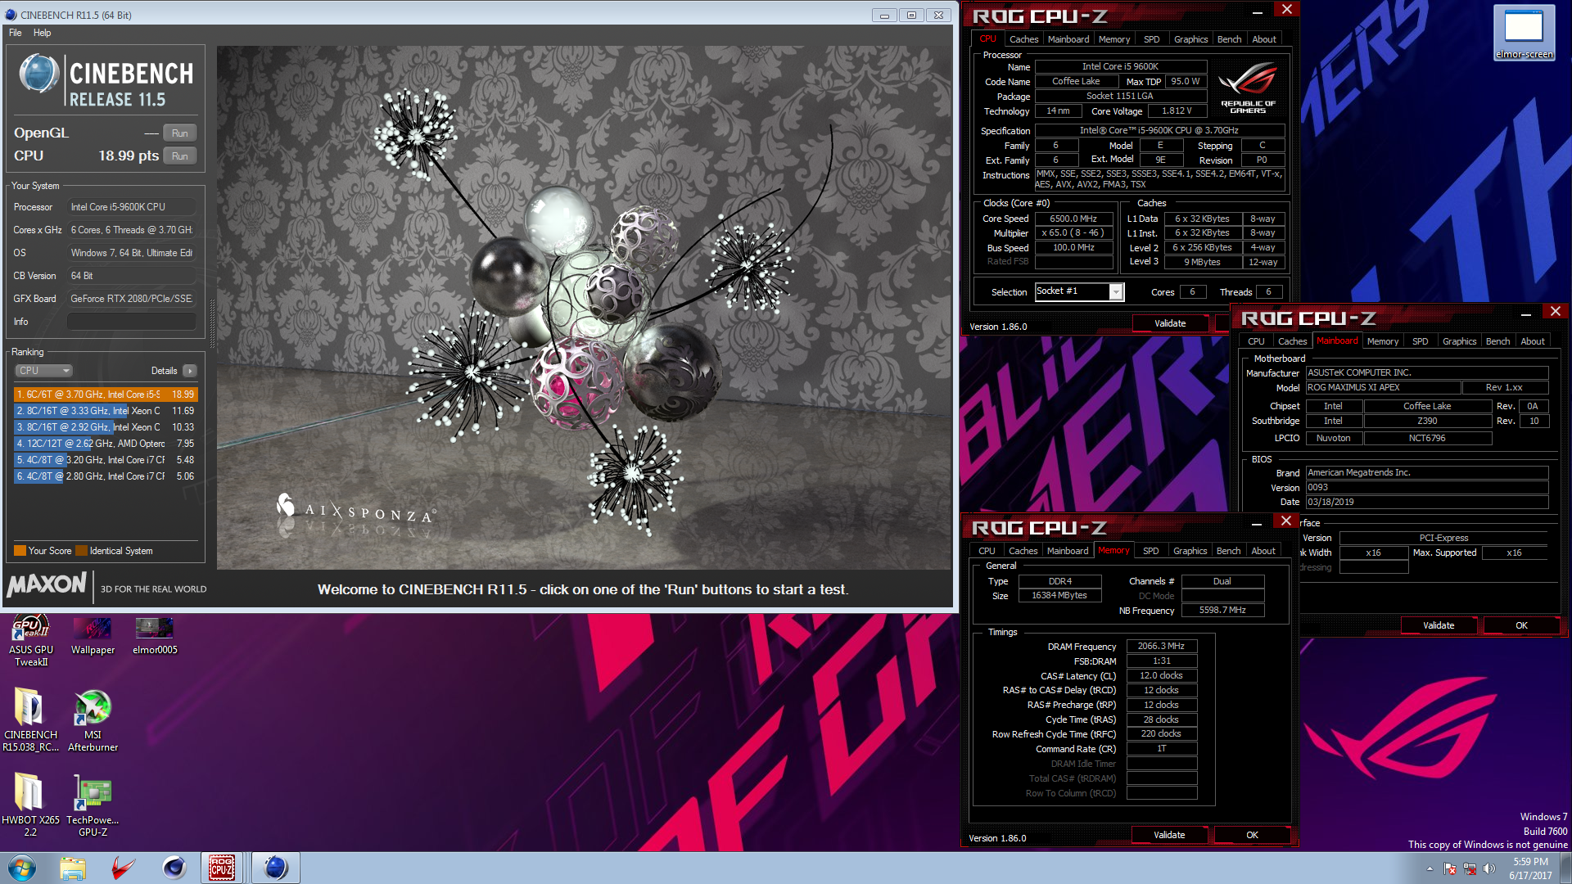The image size is (1572, 884).
Task: Open Cinebench Help menu
Action: (x=43, y=33)
